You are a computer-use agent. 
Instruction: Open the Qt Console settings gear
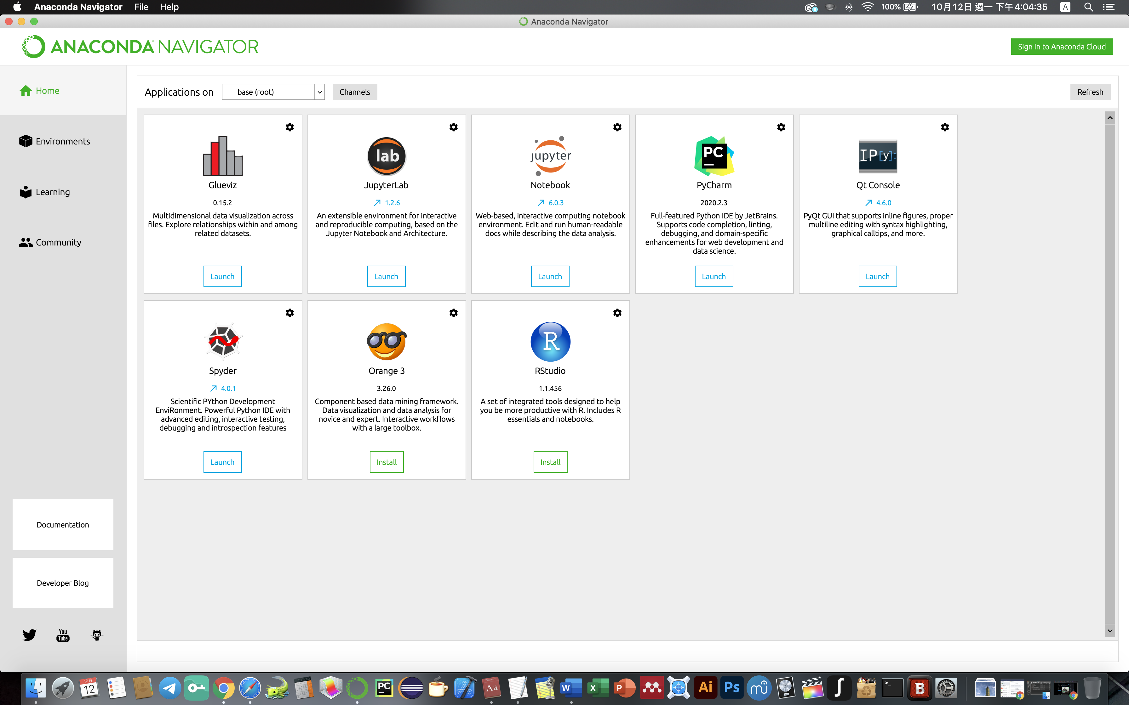tap(945, 127)
